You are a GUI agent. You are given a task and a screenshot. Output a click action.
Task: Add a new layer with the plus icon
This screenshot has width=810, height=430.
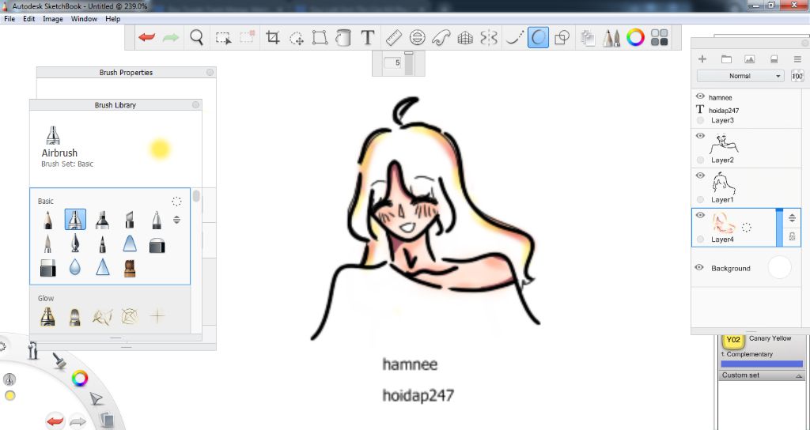tap(702, 59)
